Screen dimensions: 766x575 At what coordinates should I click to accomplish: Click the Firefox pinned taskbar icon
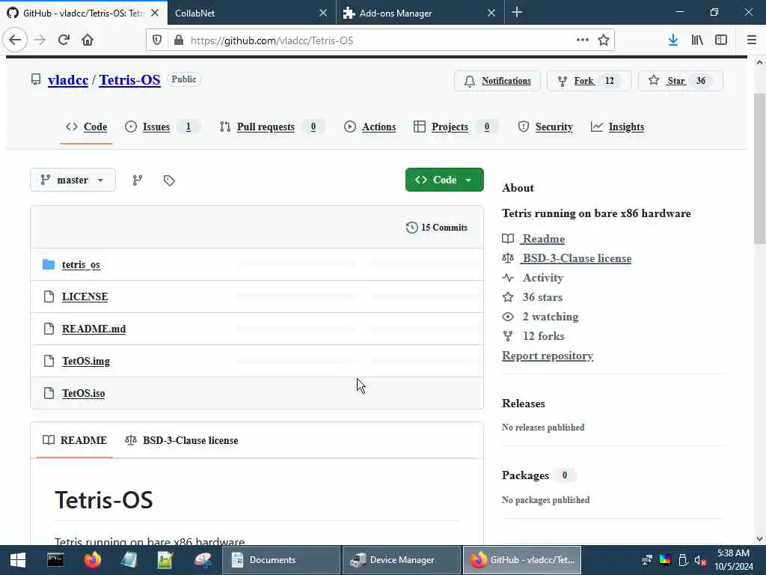pos(92,560)
